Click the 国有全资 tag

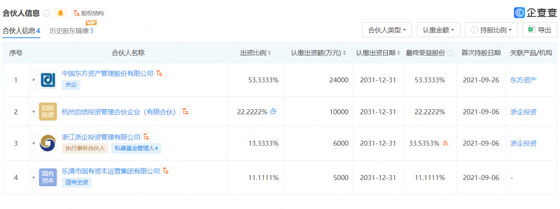click(x=77, y=183)
